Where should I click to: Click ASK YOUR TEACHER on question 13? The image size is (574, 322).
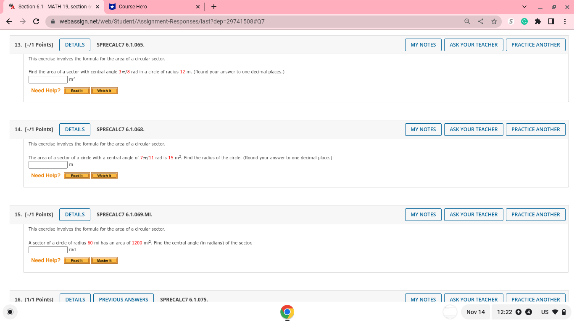[474, 45]
